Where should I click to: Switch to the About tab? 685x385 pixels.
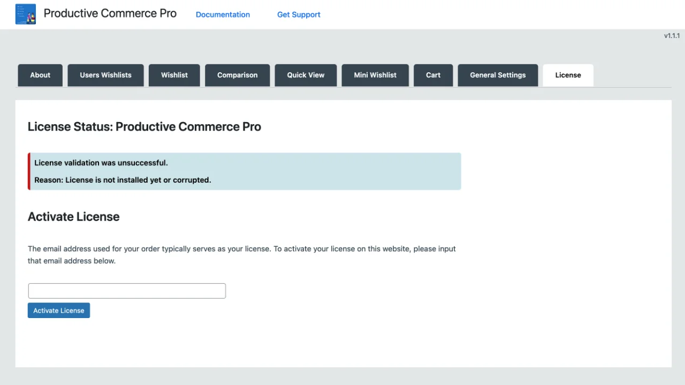coord(40,75)
